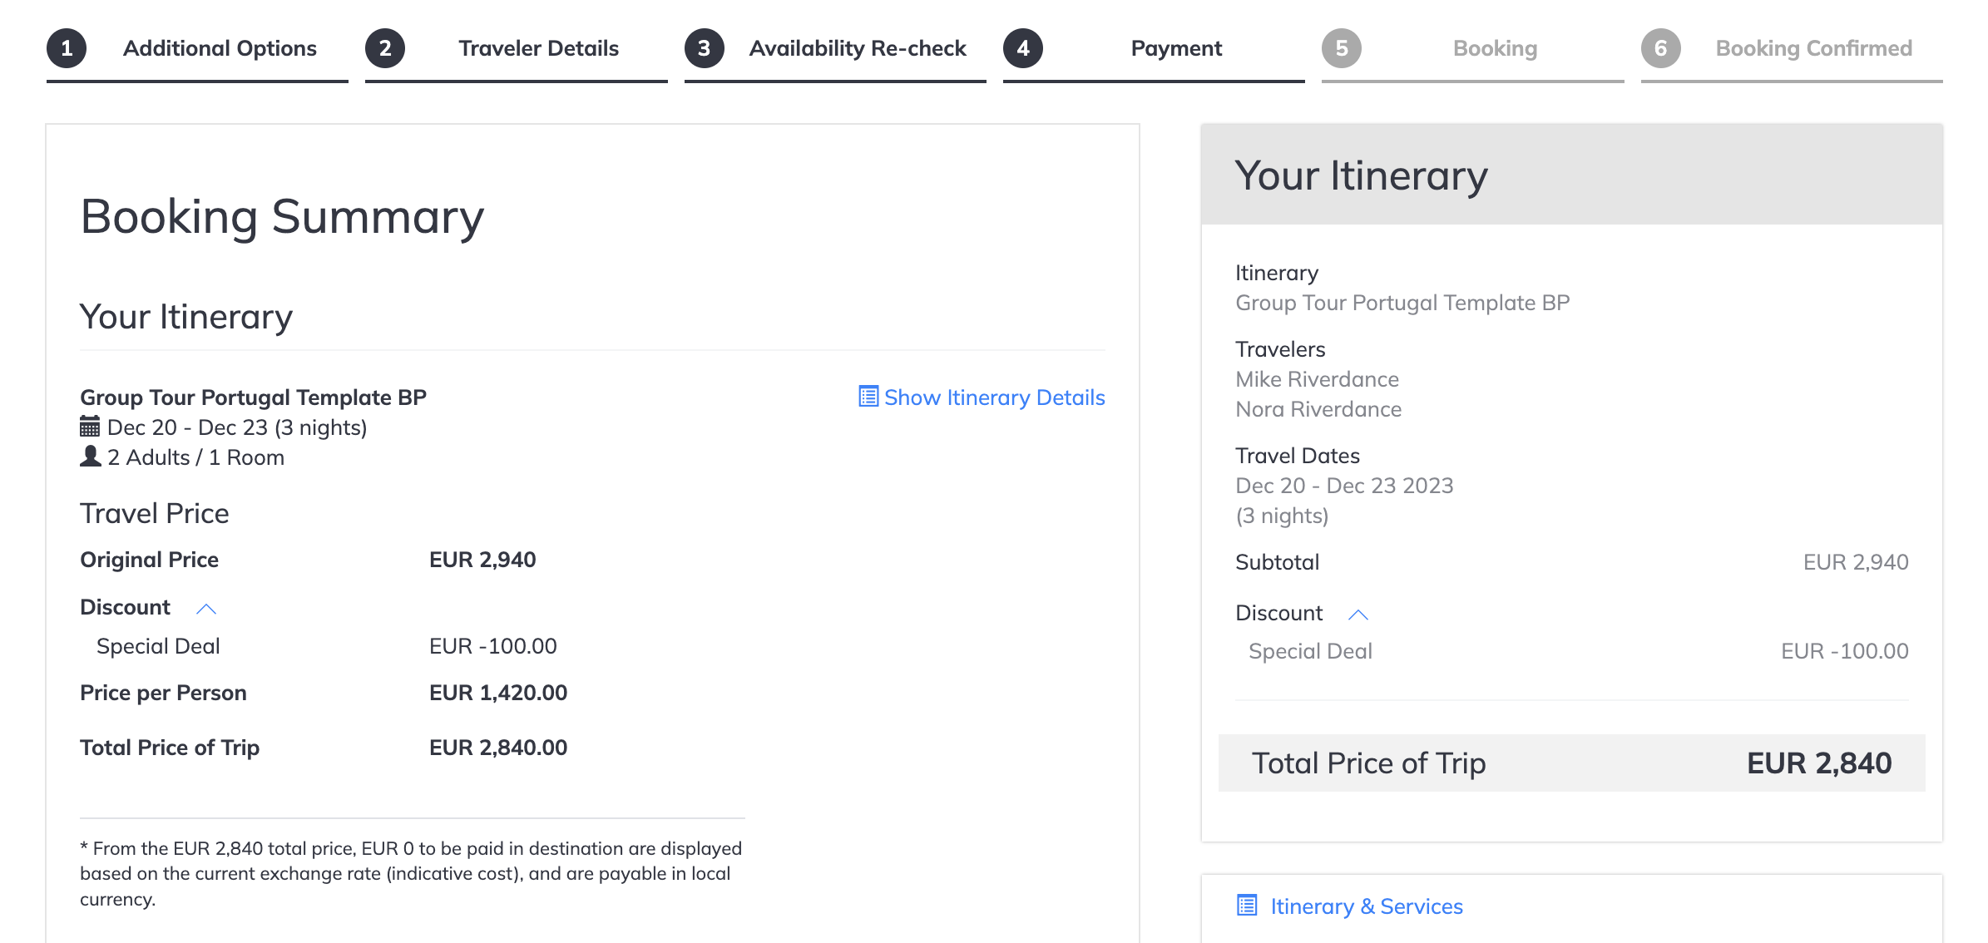Image resolution: width=1988 pixels, height=943 pixels.
Task: Click the step 1 circle icon
Action: 67,48
